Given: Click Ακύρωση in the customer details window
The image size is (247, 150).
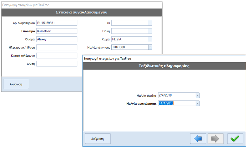Looking at the screenshot, I should tap(16, 84).
